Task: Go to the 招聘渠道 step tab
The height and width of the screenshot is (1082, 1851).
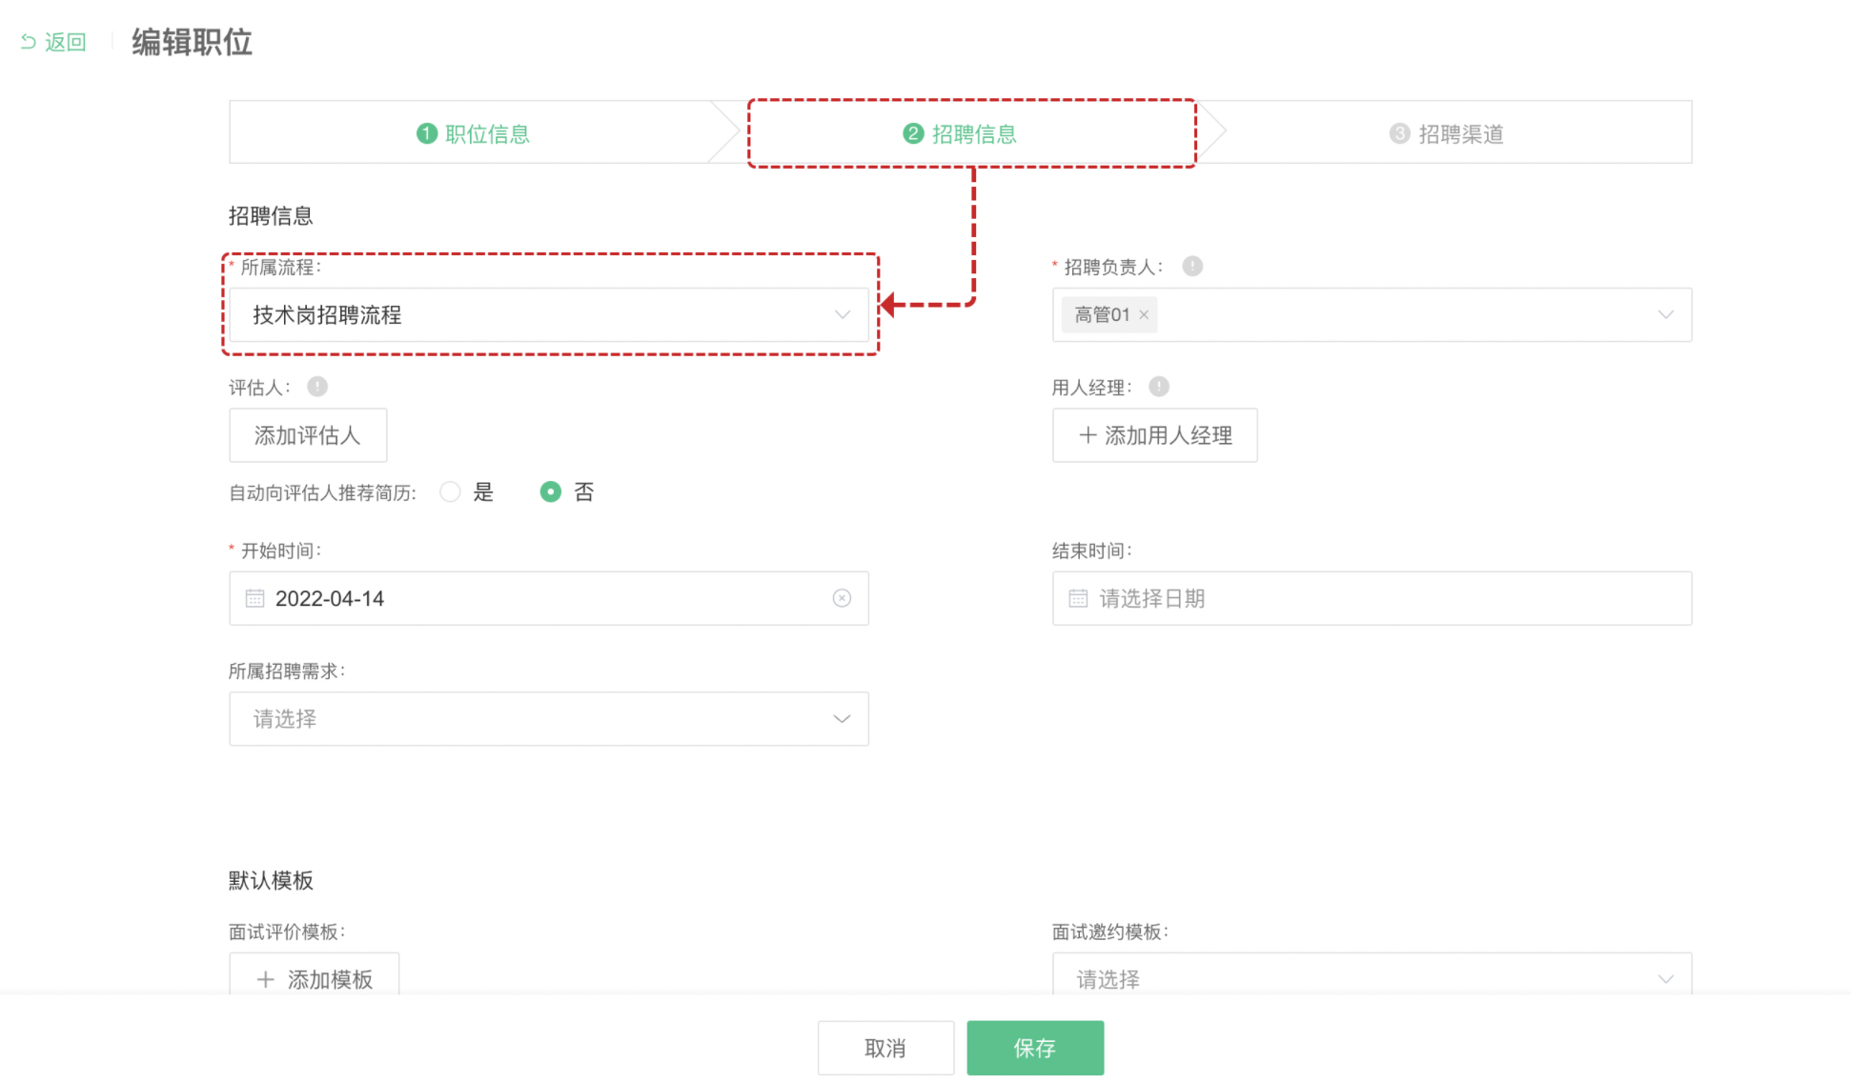Action: [1447, 133]
